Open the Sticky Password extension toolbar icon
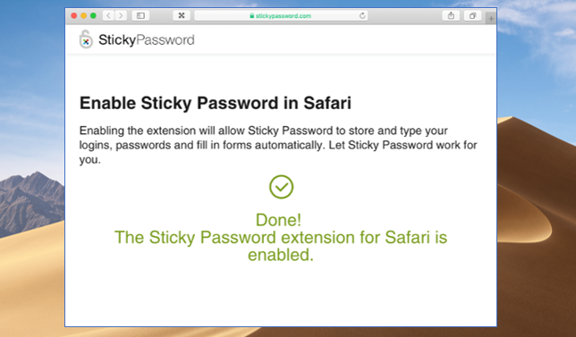The width and height of the screenshot is (576, 337). click(x=182, y=16)
